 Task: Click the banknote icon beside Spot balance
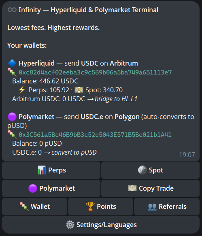pos(79,90)
